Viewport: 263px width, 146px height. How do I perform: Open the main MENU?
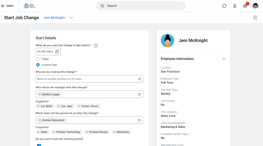tap(7, 6)
